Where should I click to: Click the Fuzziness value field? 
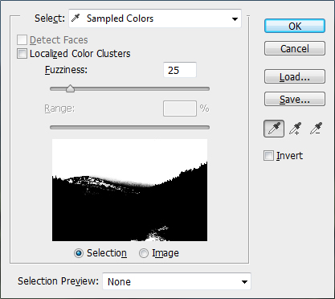pos(180,70)
